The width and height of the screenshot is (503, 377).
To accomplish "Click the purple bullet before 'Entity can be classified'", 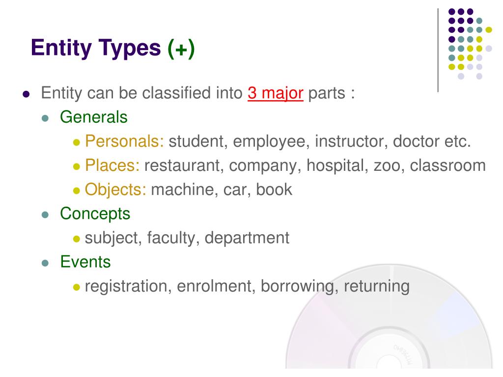I will click(27, 94).
